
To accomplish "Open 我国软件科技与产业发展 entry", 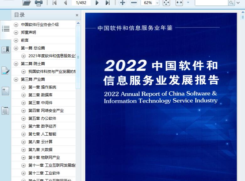I will point(52,72).
